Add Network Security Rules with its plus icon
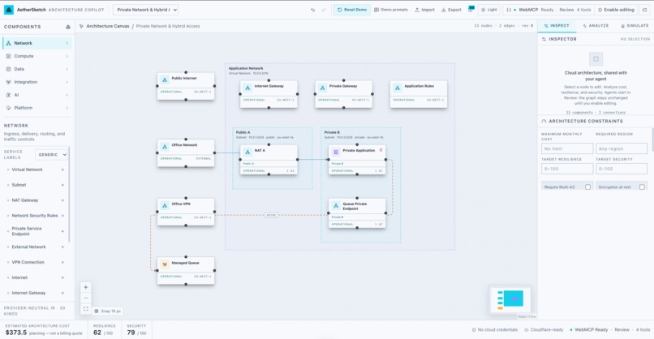 coord(62,216)
